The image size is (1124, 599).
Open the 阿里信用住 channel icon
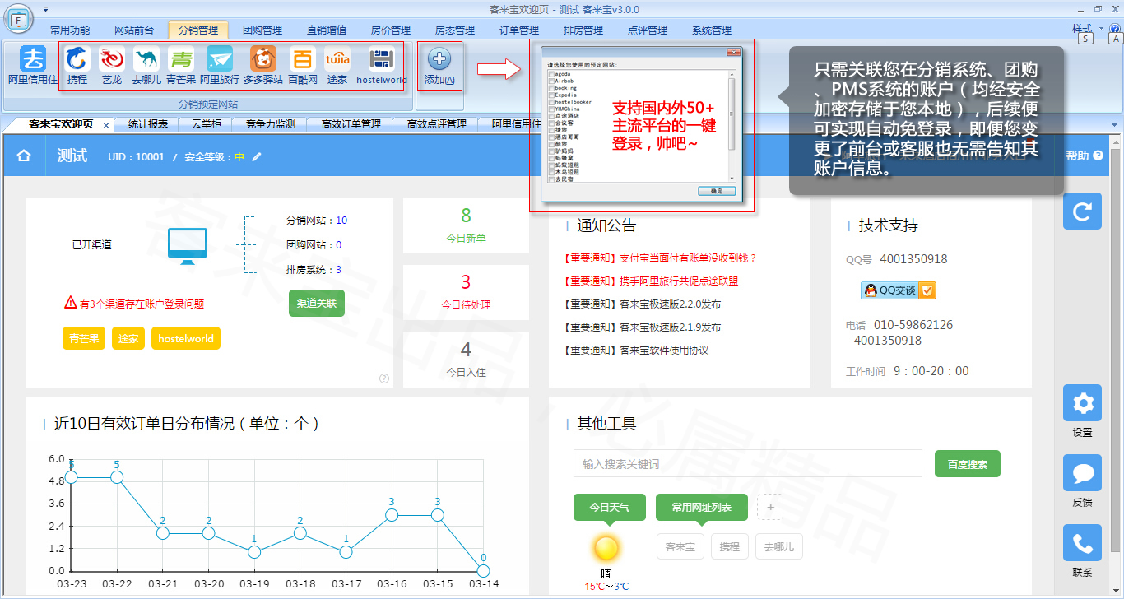coord(33,59)
